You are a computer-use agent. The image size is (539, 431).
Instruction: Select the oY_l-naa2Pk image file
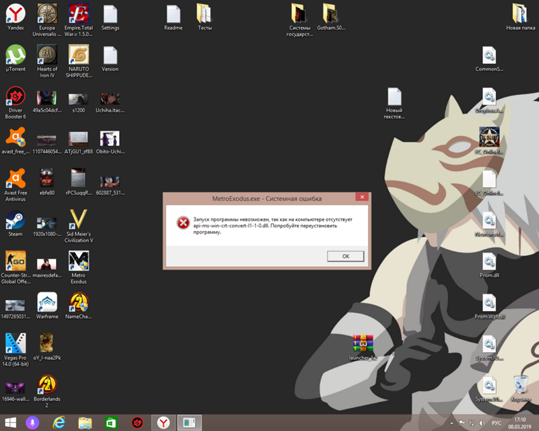[x=47, y=347]
